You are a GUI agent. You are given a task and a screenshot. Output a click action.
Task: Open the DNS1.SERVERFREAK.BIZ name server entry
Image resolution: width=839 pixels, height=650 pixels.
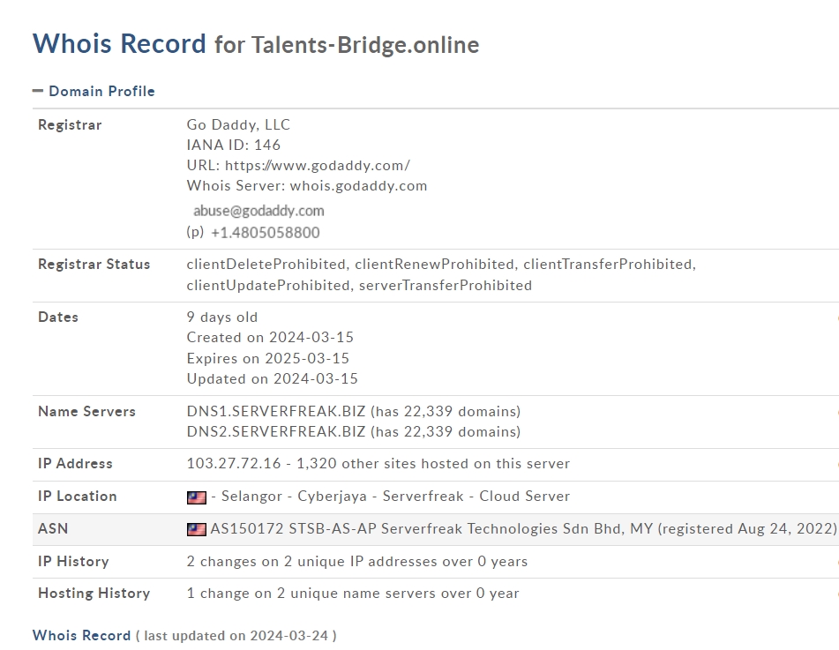(x=276, y=411)
